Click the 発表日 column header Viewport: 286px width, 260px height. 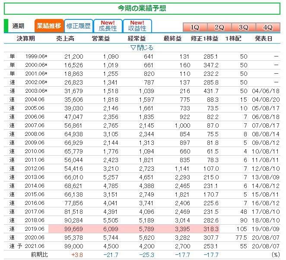tap(264, 38)
